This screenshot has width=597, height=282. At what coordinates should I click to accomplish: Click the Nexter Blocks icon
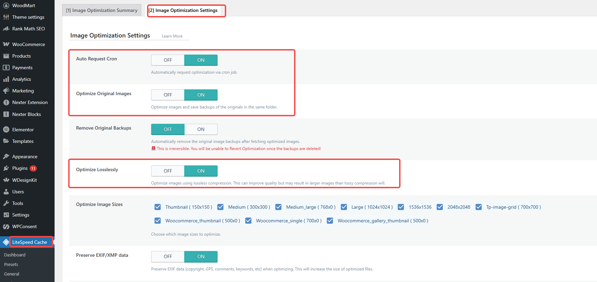pos(6,114)
